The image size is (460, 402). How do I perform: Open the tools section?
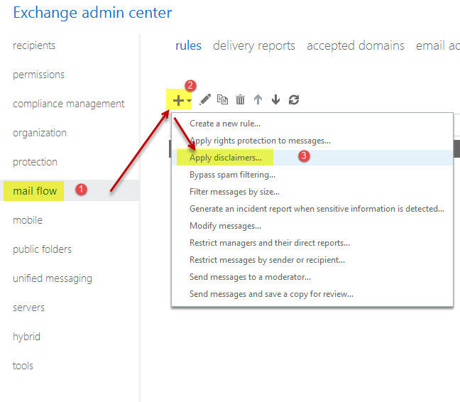(x=23, y=366)
